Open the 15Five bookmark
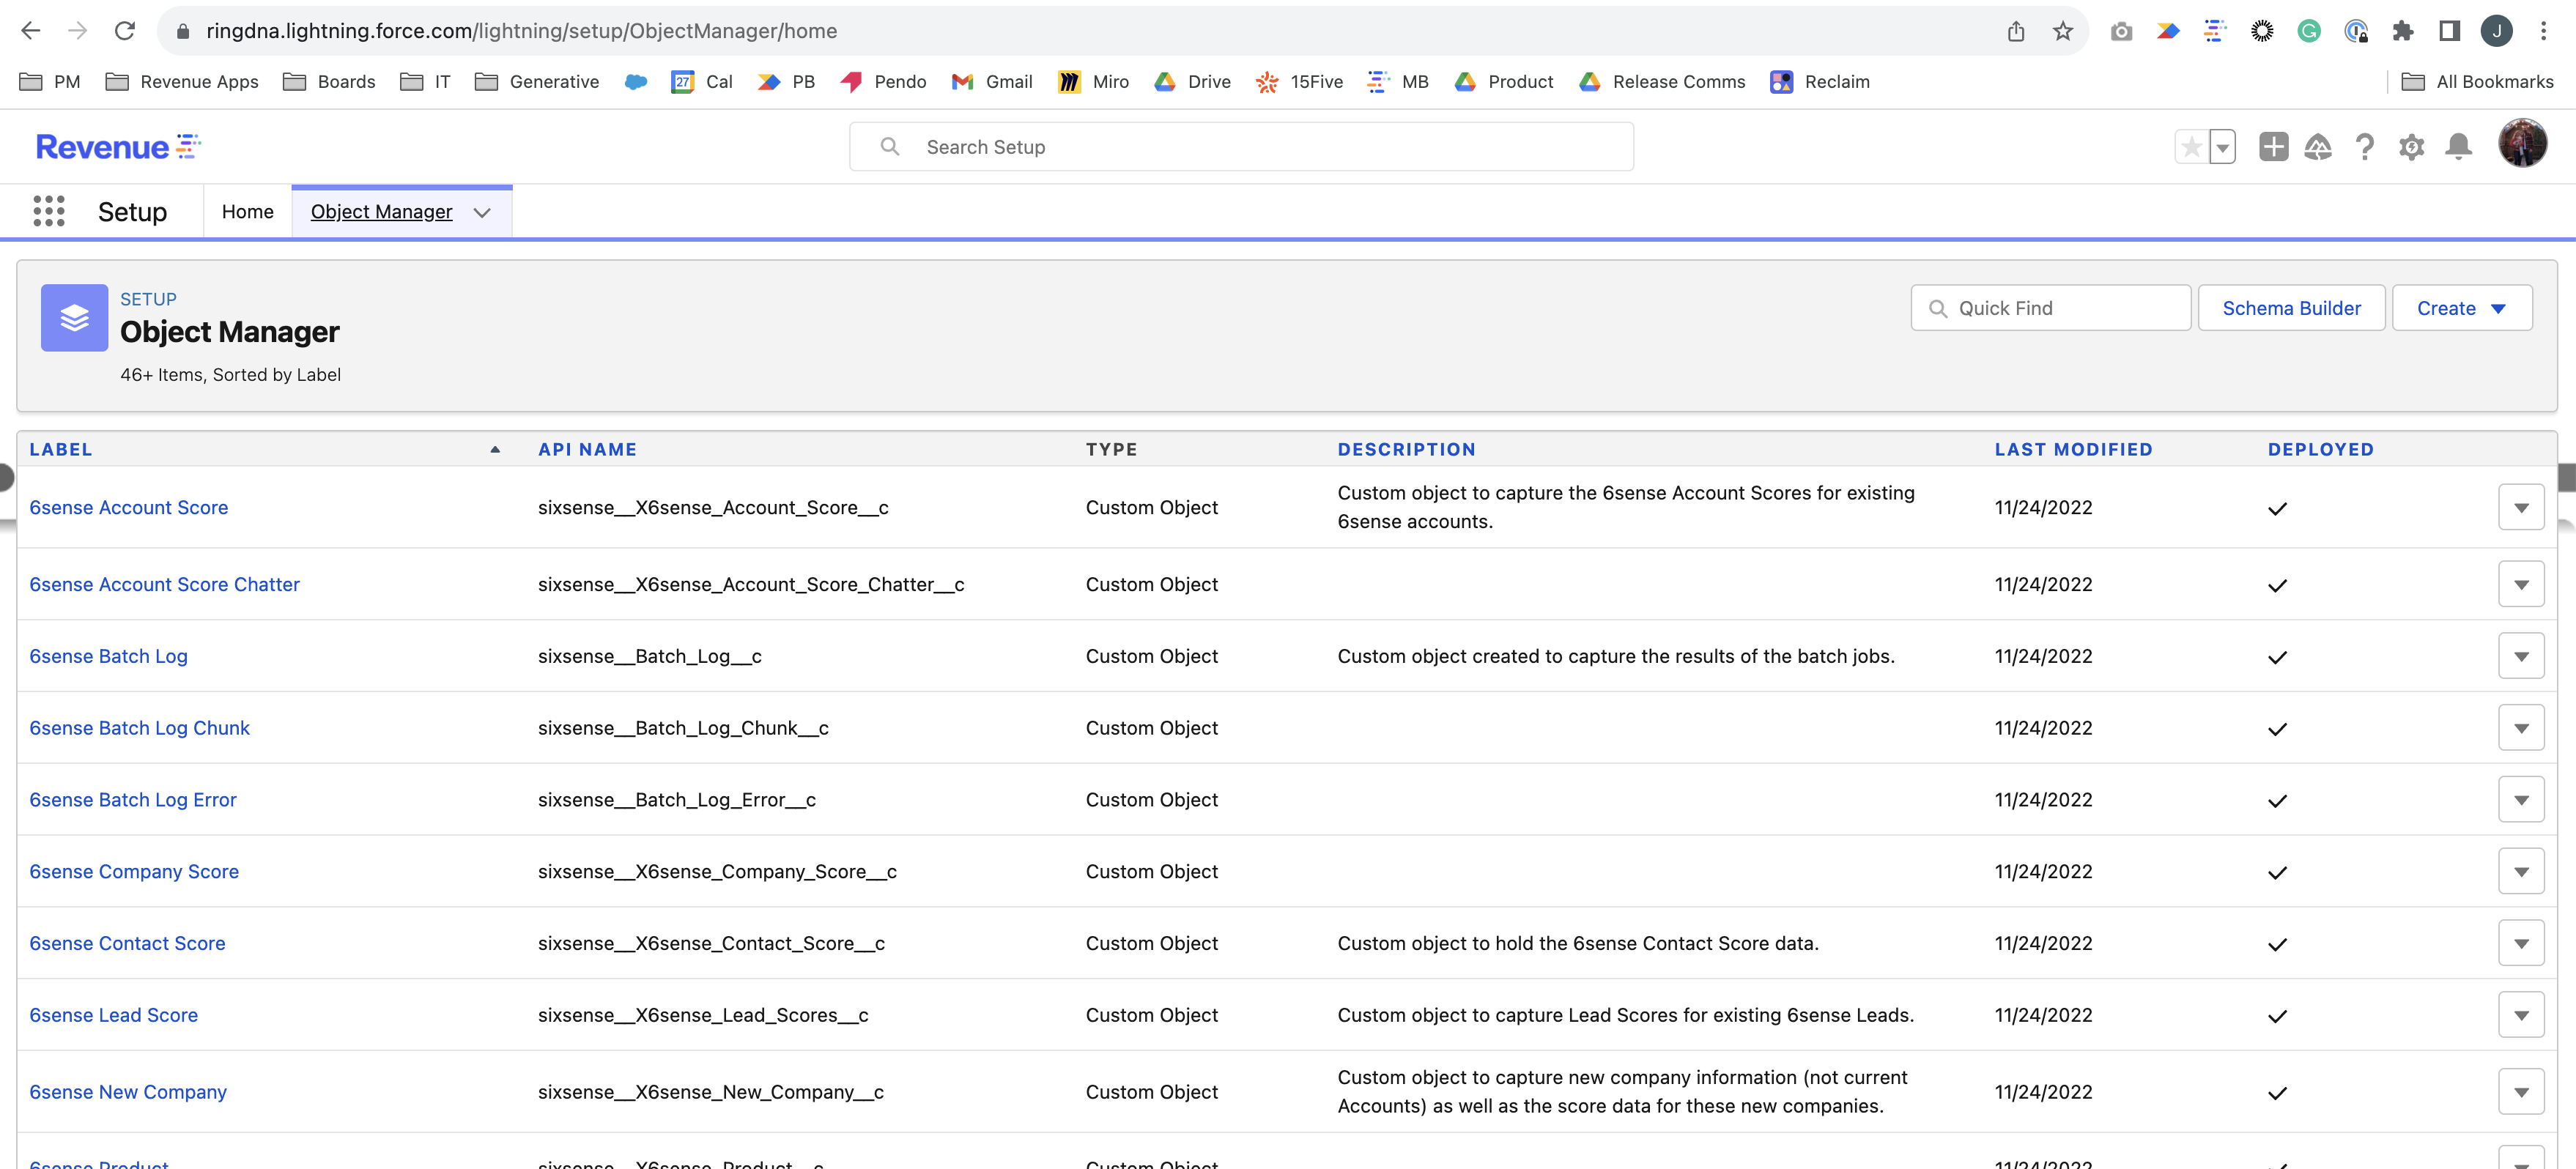2576x1169 pixels. pyautogui.click(x=1299, y=82)
